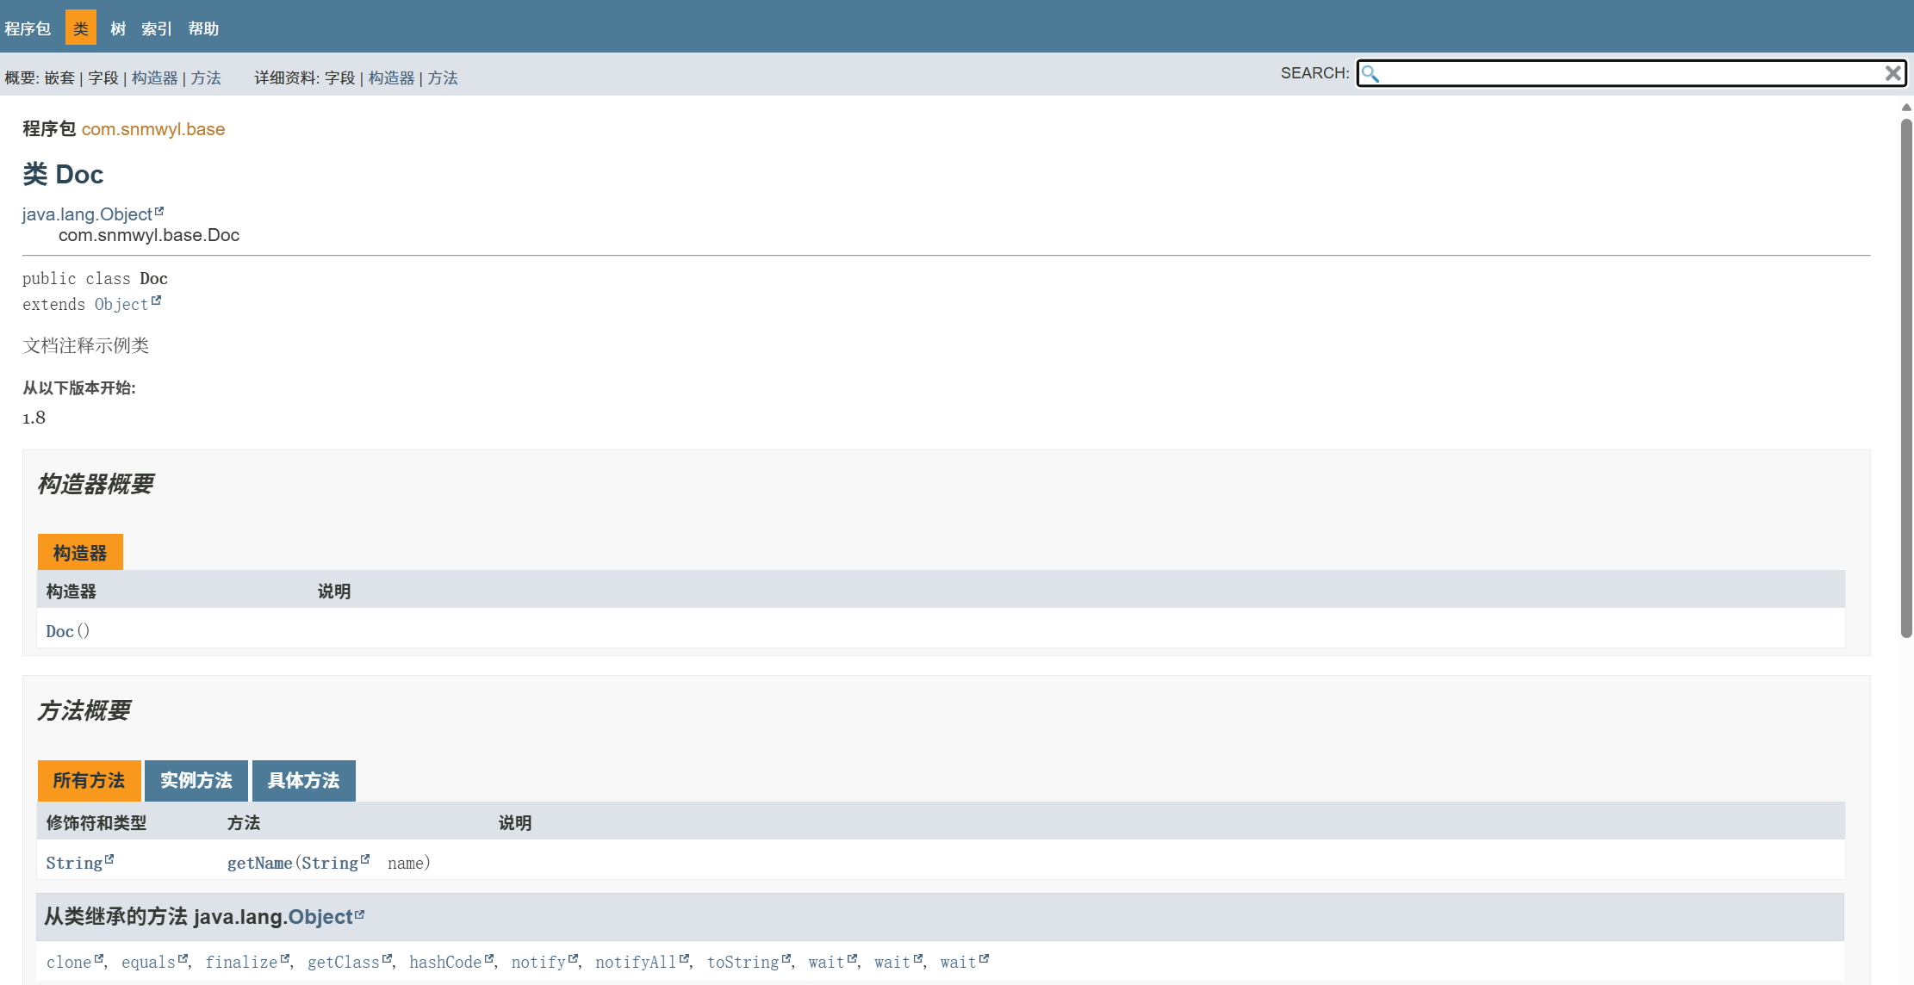Jump to 构造器 summary link

(x=154, y=78)
